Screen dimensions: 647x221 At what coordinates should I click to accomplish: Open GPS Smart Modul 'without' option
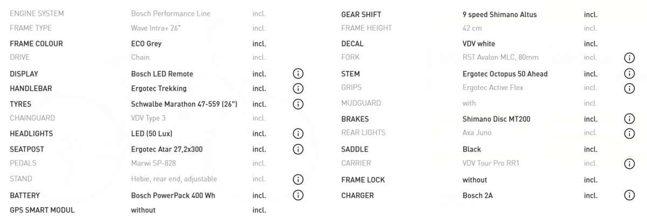[143, 210]
